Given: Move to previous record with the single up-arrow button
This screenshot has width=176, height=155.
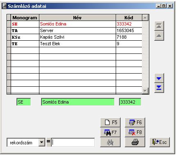Looking at the screenshot, I should (x=159, y=36).
